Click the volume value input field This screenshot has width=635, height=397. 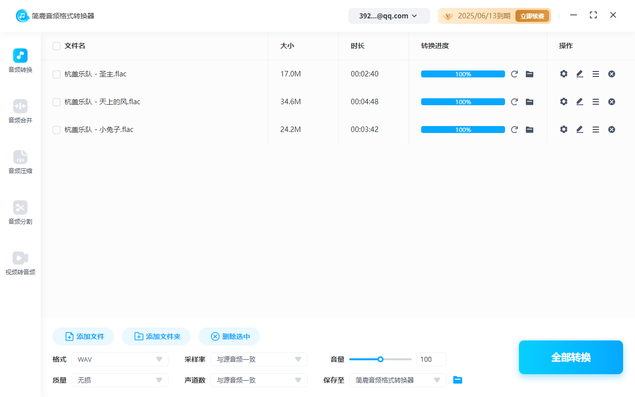(431, 359)
